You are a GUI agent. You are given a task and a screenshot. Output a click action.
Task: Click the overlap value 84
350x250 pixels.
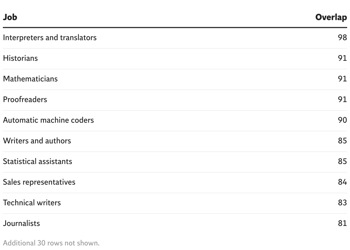(x=342, y=182)
